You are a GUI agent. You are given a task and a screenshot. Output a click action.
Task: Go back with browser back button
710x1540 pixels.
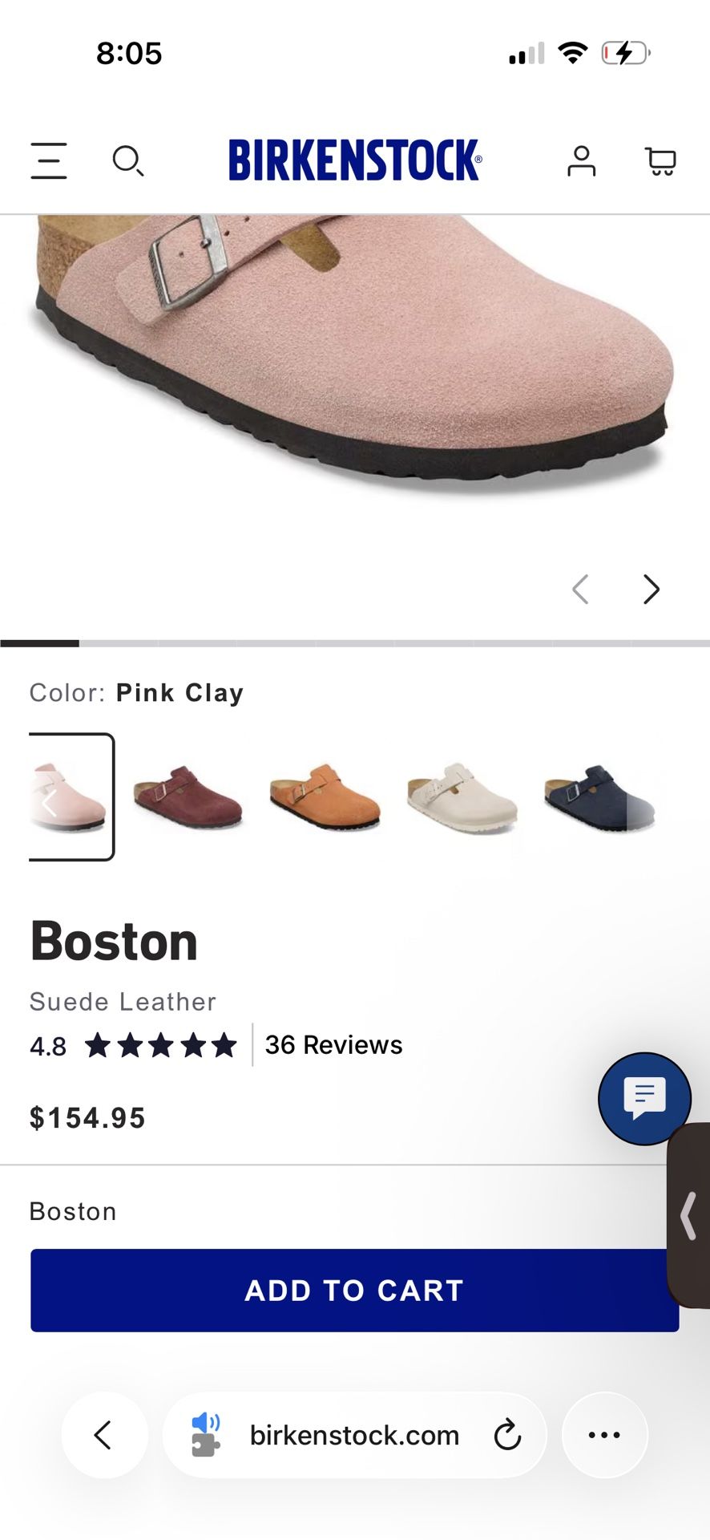104,1435
